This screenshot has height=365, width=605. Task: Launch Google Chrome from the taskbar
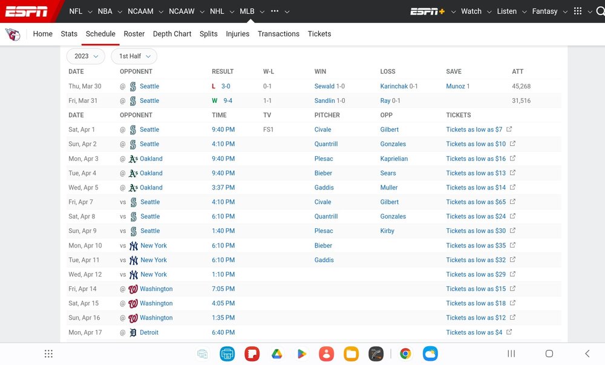tap(405, 354)
